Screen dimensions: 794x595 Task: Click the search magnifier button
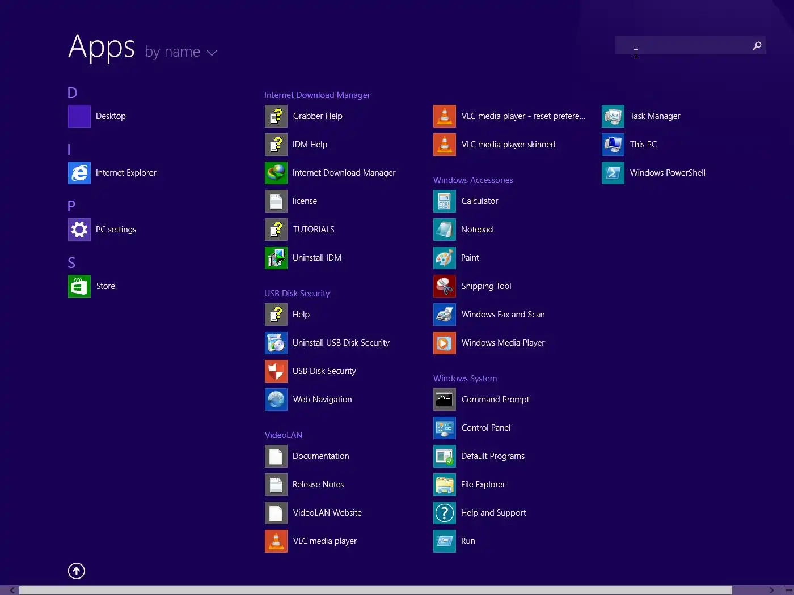pos(757,46)
